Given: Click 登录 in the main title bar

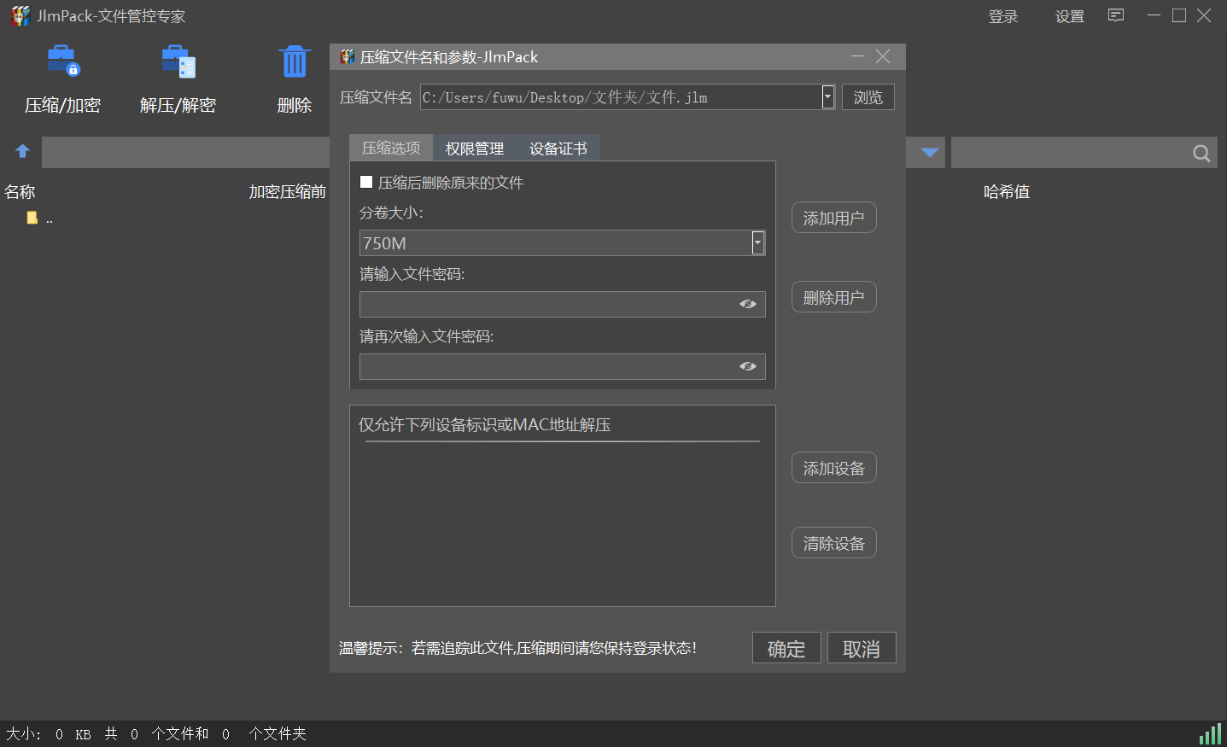Looking at the screenshot, I should pyautogui.click(x=1003, y=16).
